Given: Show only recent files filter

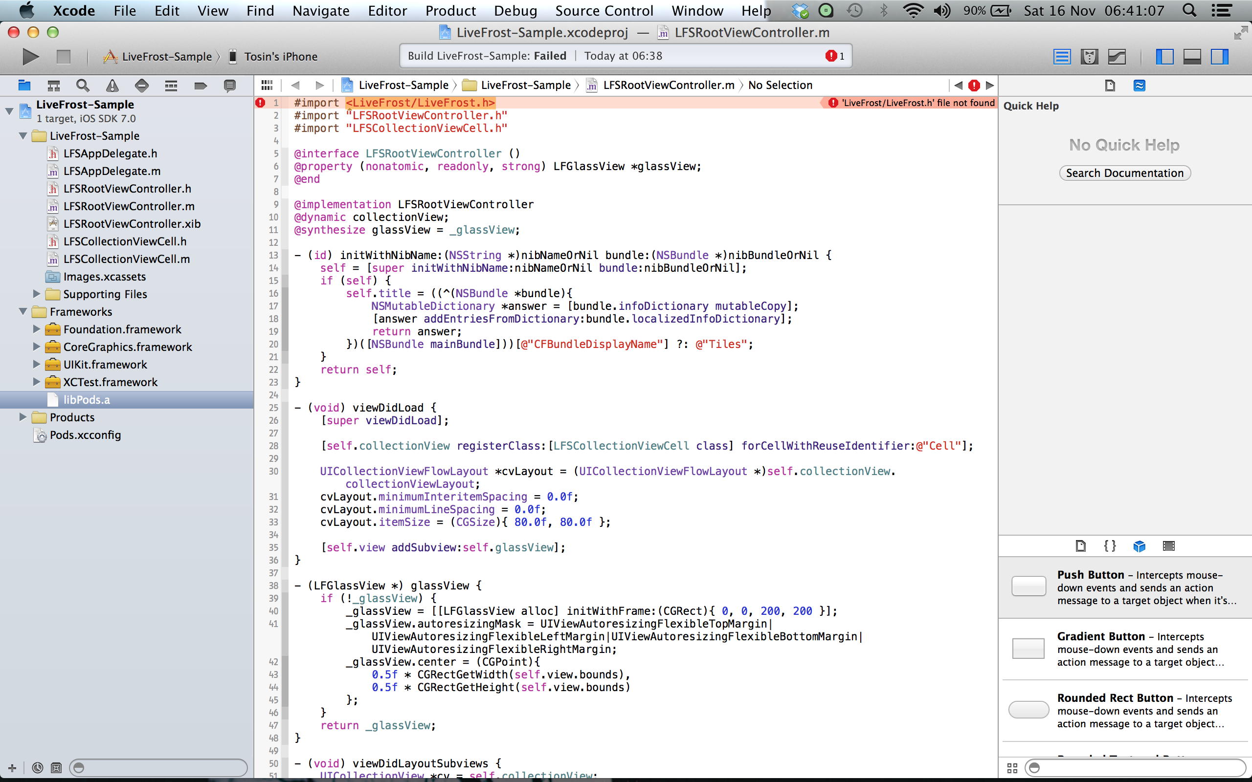Looking at the screenshot, I should [x=37, y=767].
